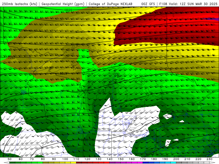The width and height of the screenshot is (219, 164).
Task: Click the '250mb Isotachs (kts)' title text
Action: click(x=19, y=4)
